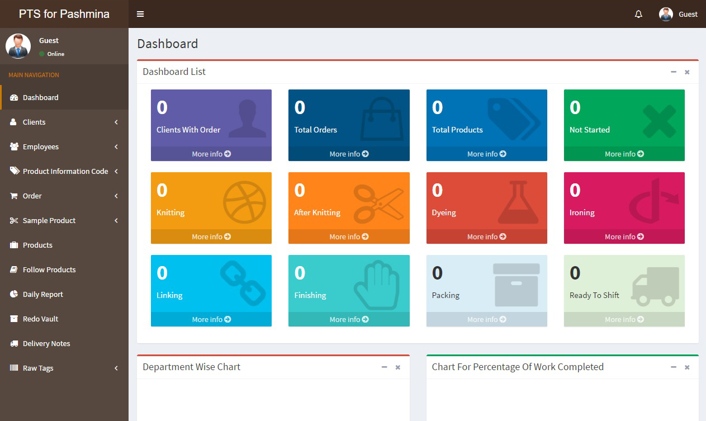Go to Delivery Notes in sidebar
This screenshot has height=421, width=706.
pyautogui.click(x=46, y=343)
